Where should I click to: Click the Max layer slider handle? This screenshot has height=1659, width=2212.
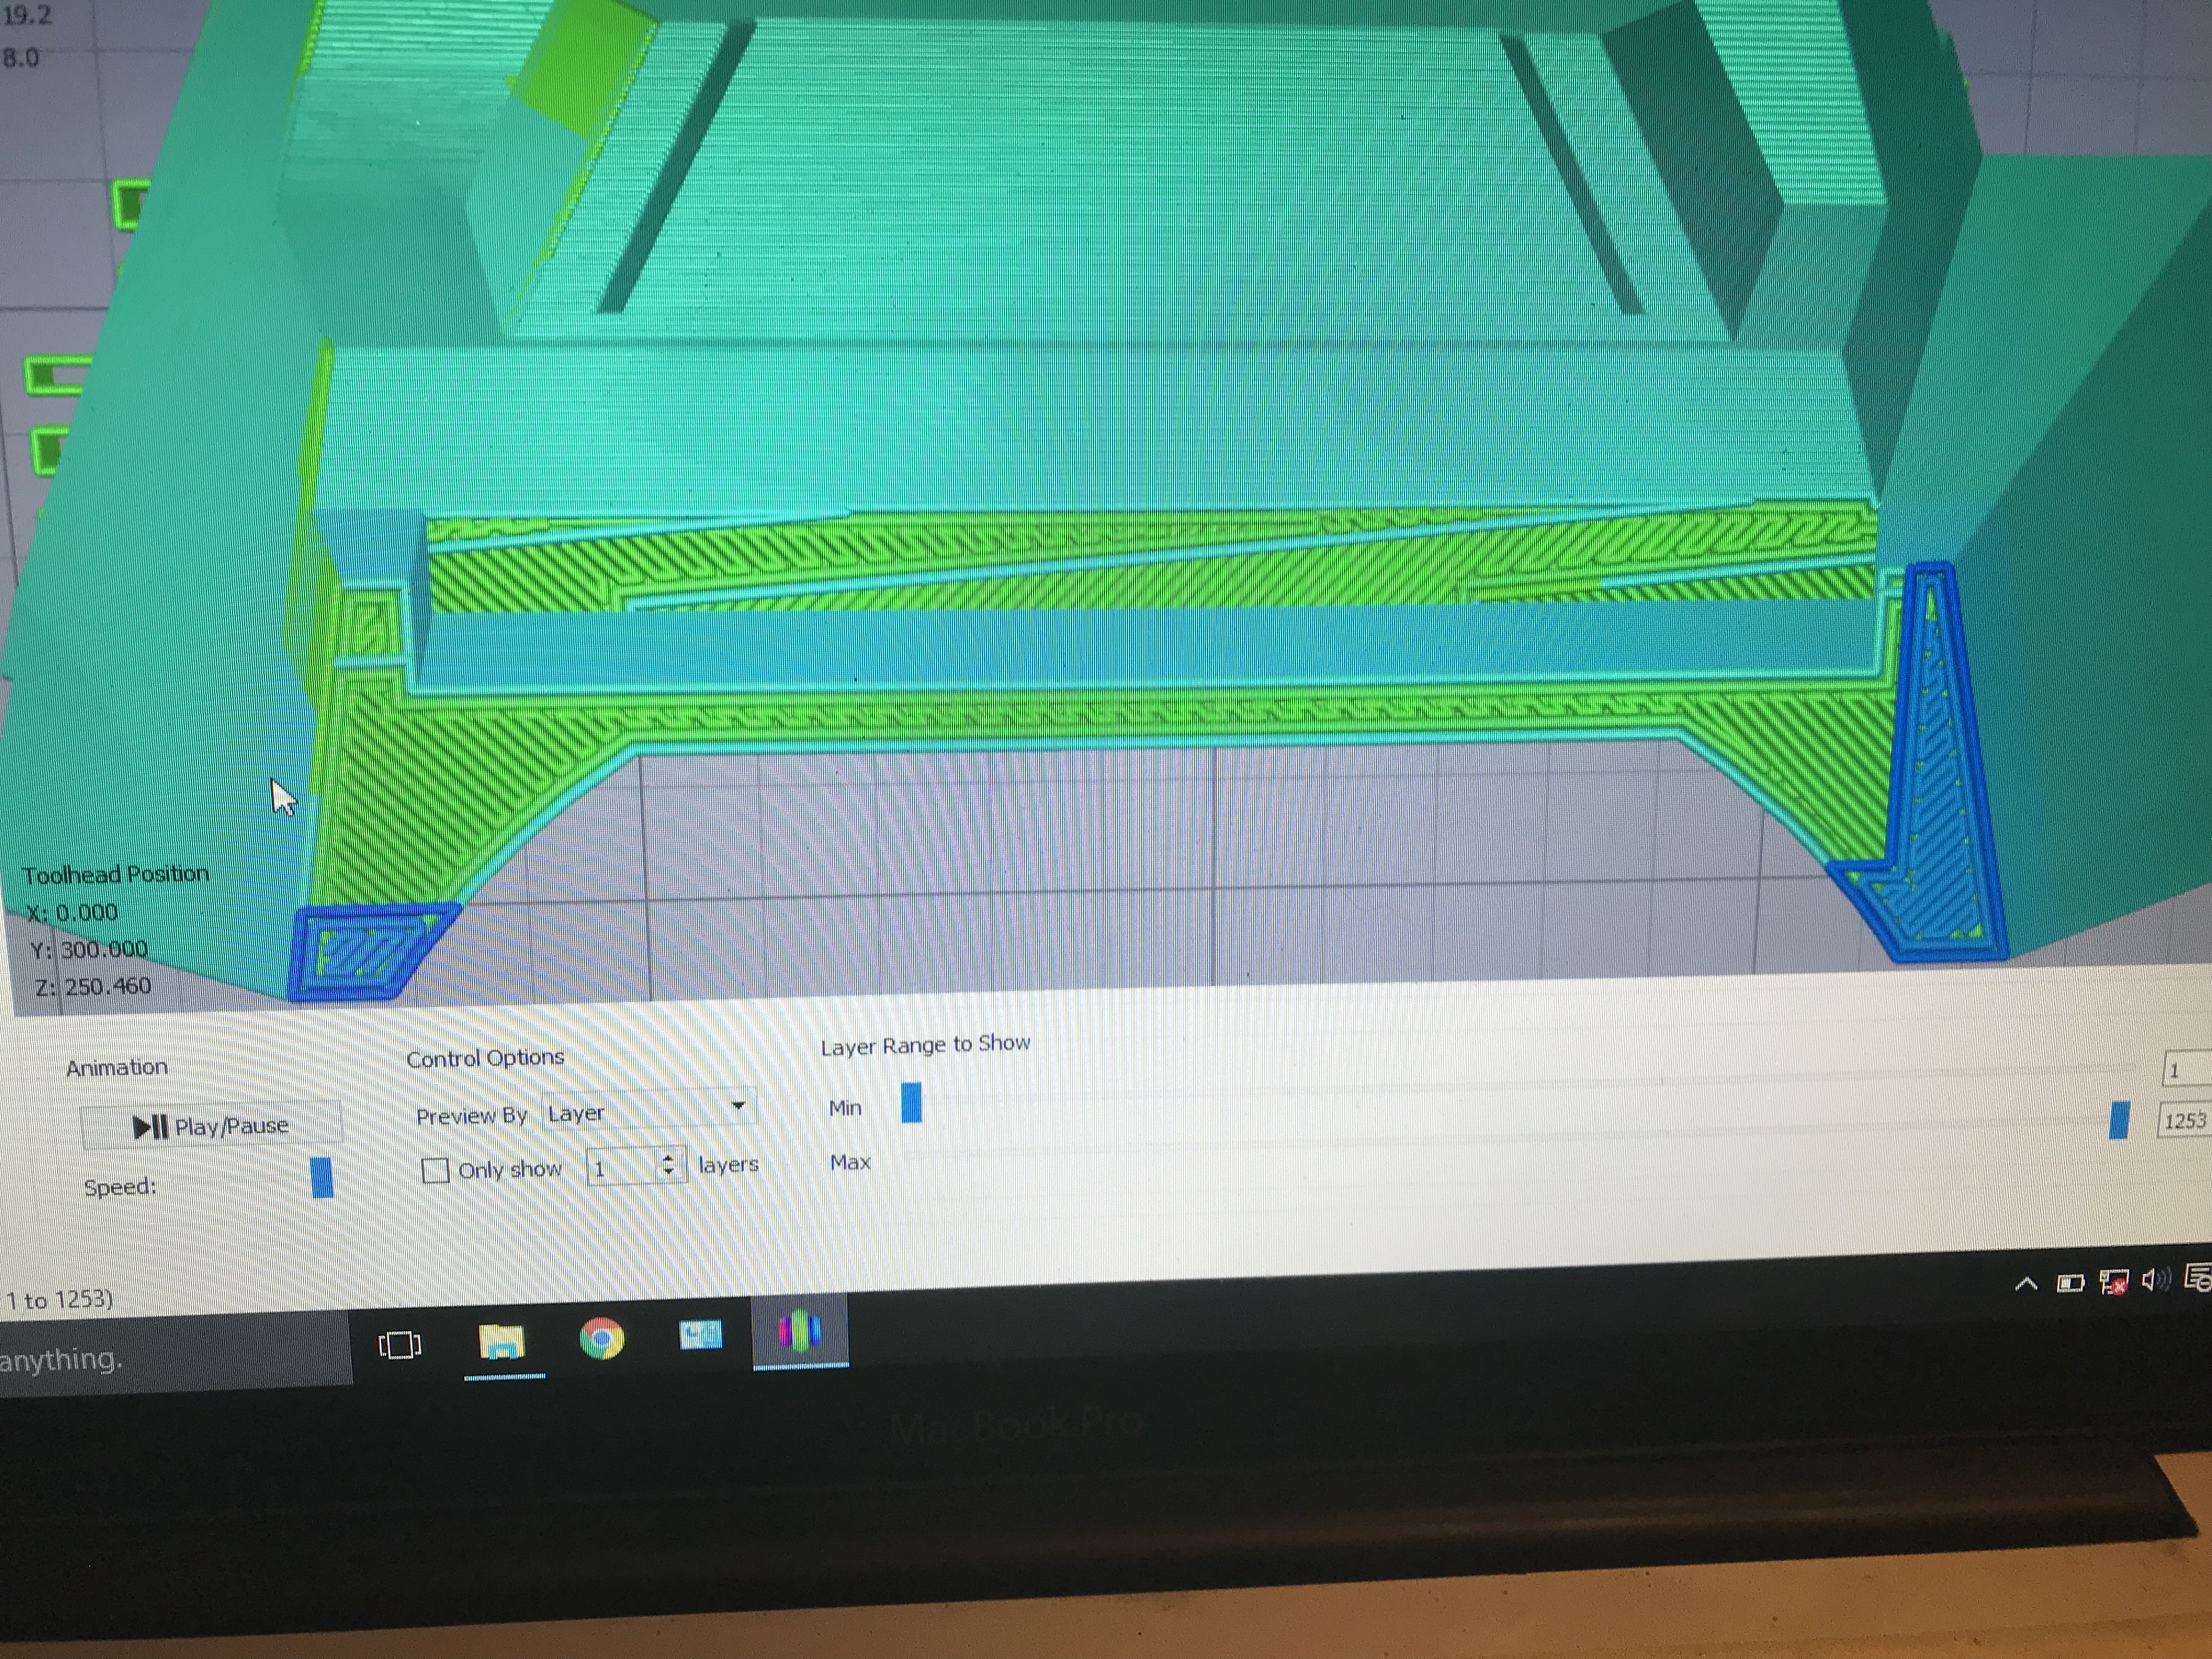click(x=2118, y=1120)
